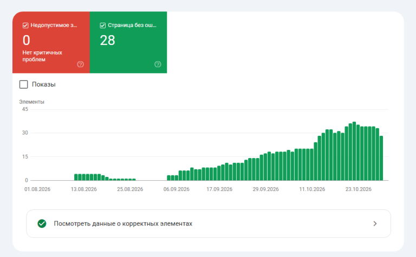
Task: Click 'Нет критичных проблем' text
Action: (x=42, y=56)
